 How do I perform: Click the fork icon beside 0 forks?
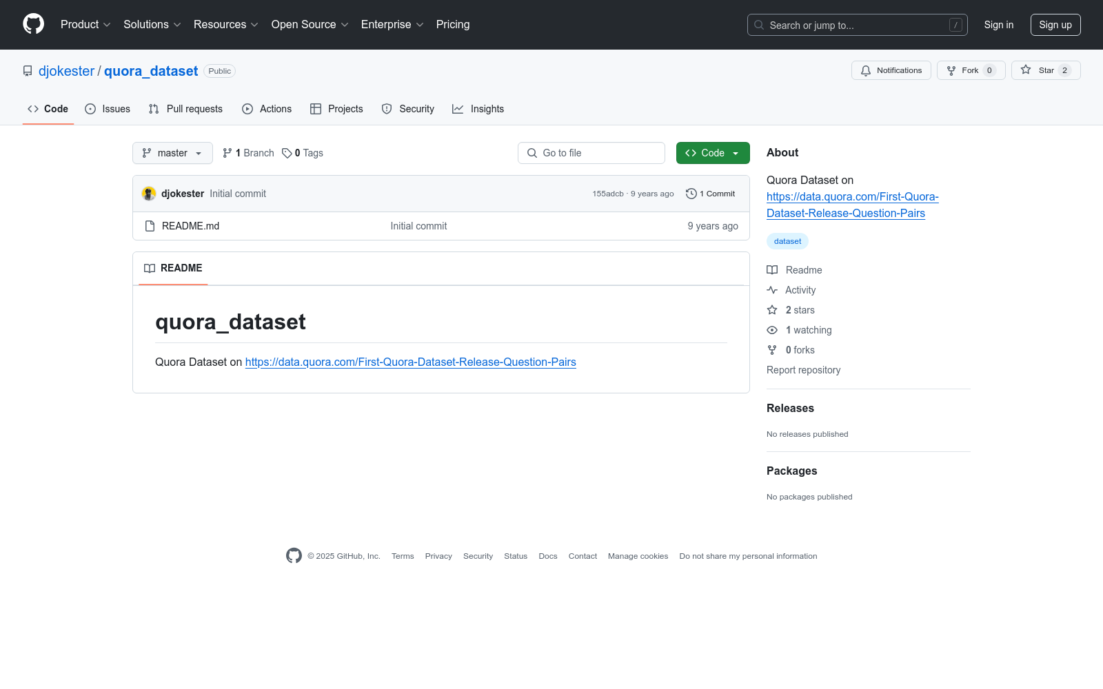pos(772,350)
